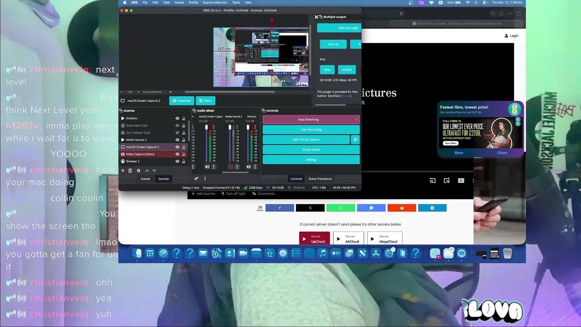This screenshot has height=327, width=581.
Task: Toggle closed captions CC in video player
Action: [x=461, y=180]
